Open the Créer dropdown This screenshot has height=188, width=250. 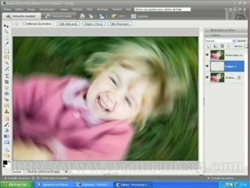119,16
